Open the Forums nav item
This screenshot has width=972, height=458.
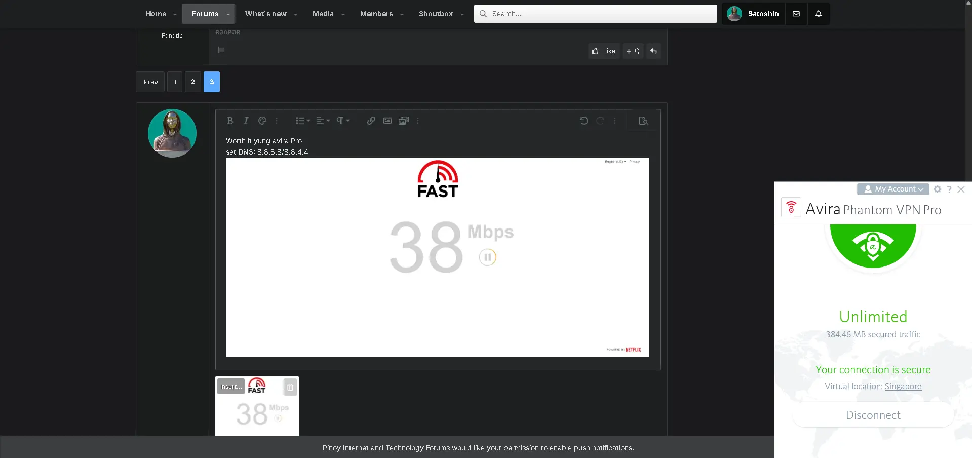point(205,14)
